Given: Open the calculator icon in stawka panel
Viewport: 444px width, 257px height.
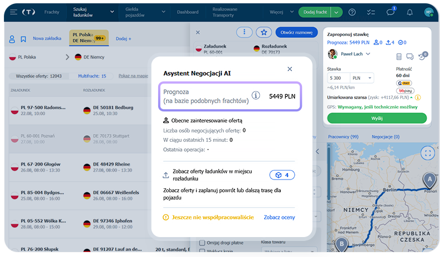Looking at the screenshot, I should pos(398,56).
